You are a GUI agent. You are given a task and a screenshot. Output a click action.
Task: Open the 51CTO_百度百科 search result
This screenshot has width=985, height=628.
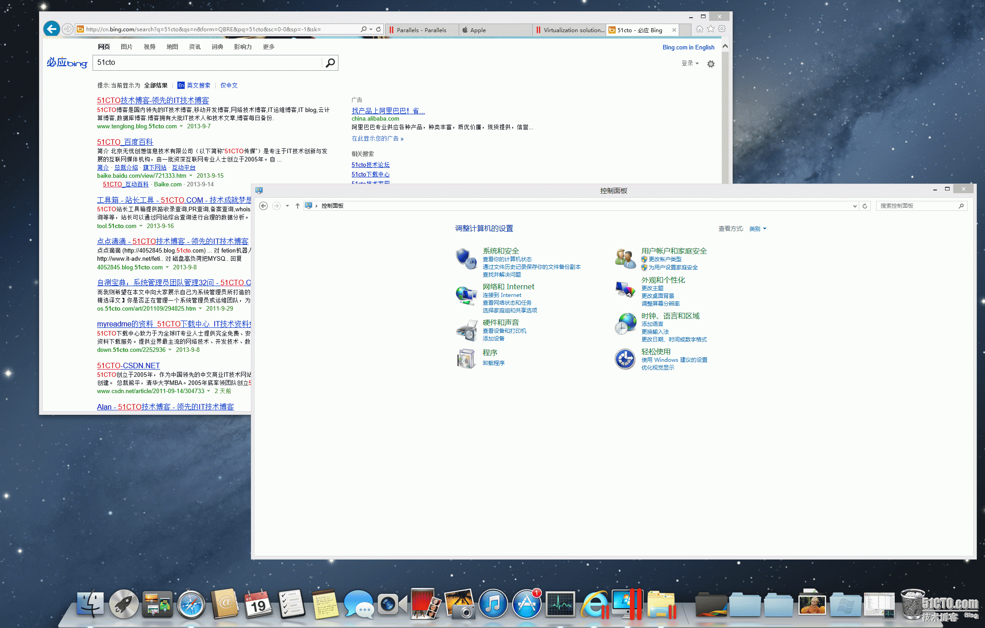[x=125, y=142]
